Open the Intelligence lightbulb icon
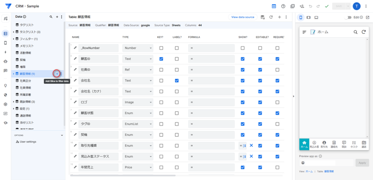 pyautogui.click(x=5, y=86)
